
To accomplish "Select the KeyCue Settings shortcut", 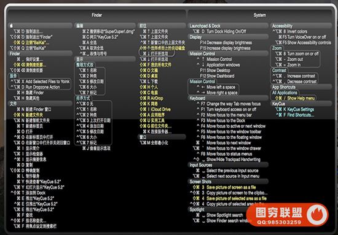I will (x=294, y=109).
